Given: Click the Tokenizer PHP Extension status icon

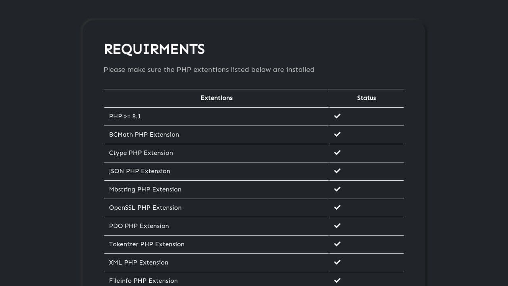Looking at the screenshot, I should (x=337, y=244).
